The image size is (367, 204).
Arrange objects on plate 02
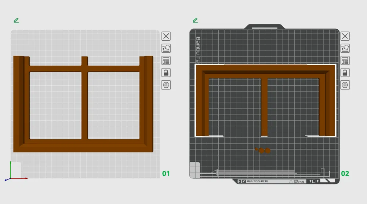click(x=345, y=60)
